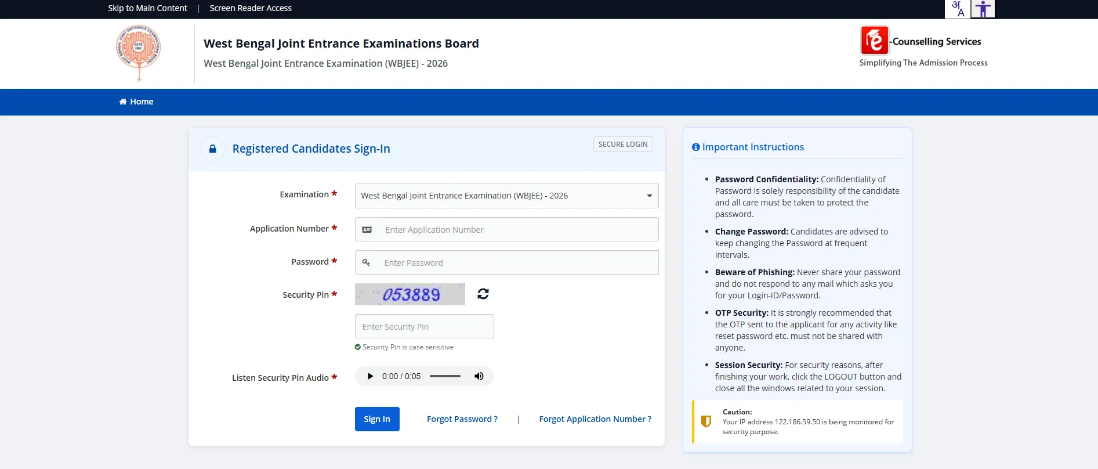Click the security pin captcha image
The width and height of the screenshot is (1098, 469).
point(410,294)
